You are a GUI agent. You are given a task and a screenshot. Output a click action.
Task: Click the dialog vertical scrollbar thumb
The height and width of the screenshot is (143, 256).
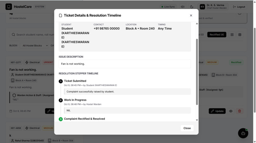[197, 72]
